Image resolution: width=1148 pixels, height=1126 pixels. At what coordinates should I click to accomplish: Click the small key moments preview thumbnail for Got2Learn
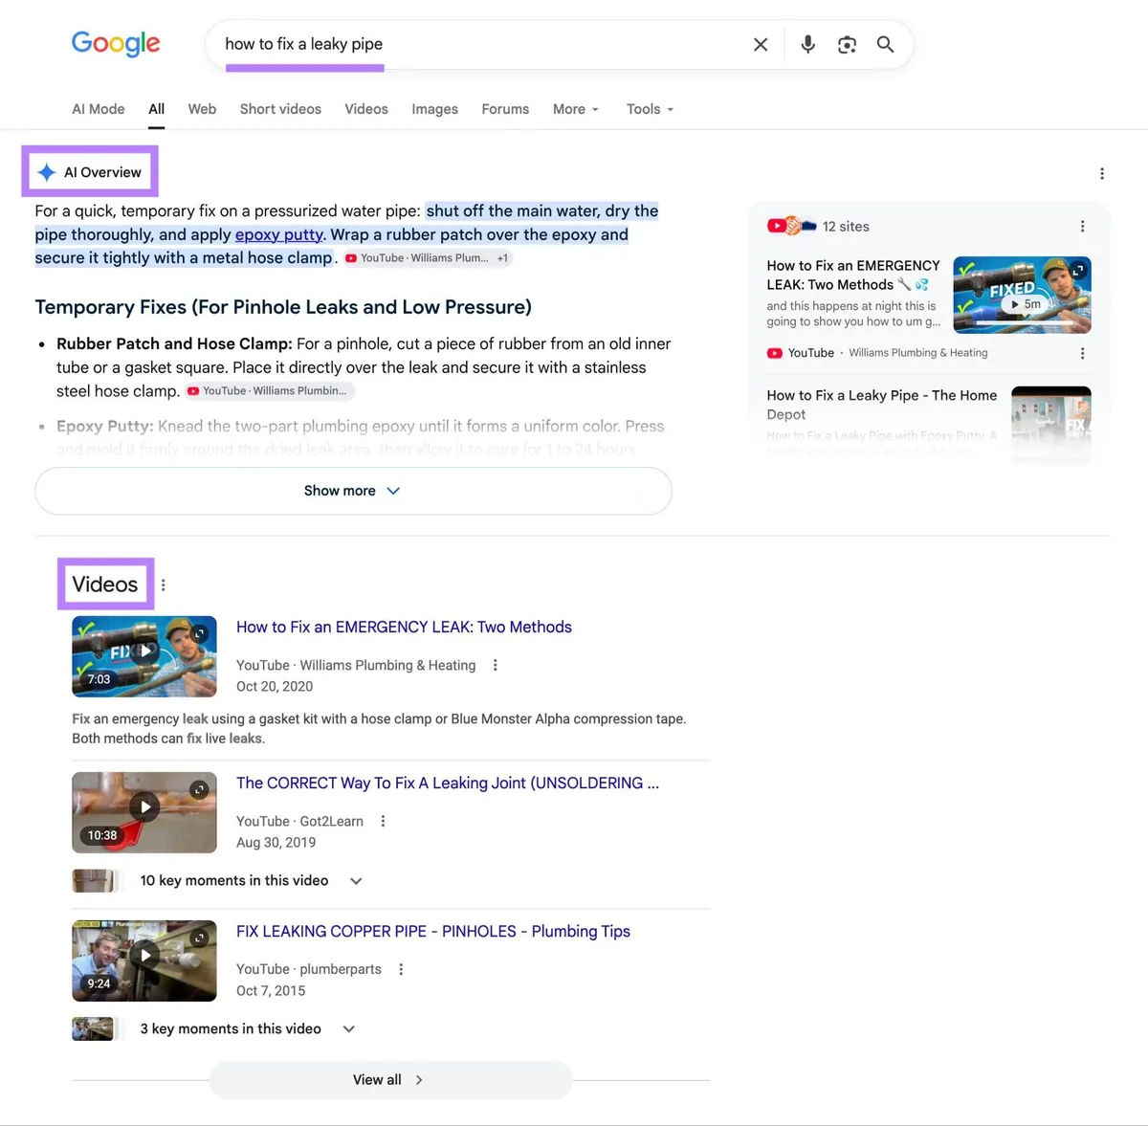tap(94, 880)
